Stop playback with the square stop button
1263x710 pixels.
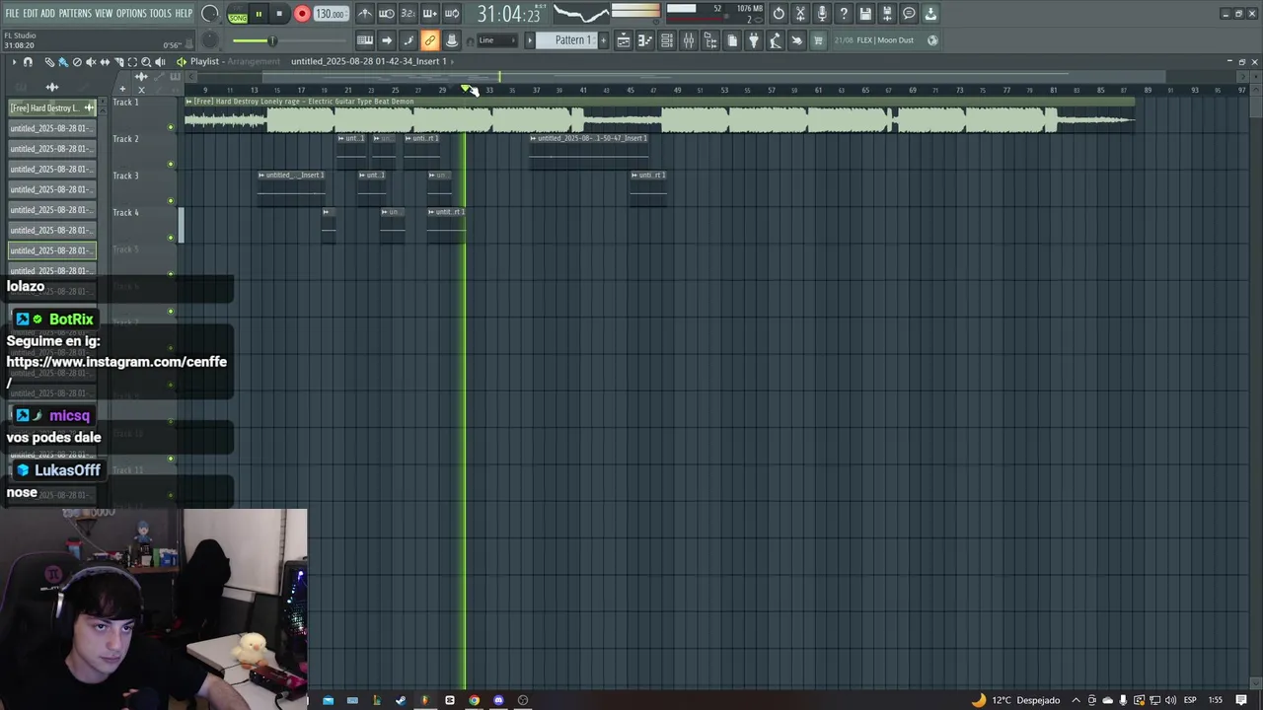point(279,14)
